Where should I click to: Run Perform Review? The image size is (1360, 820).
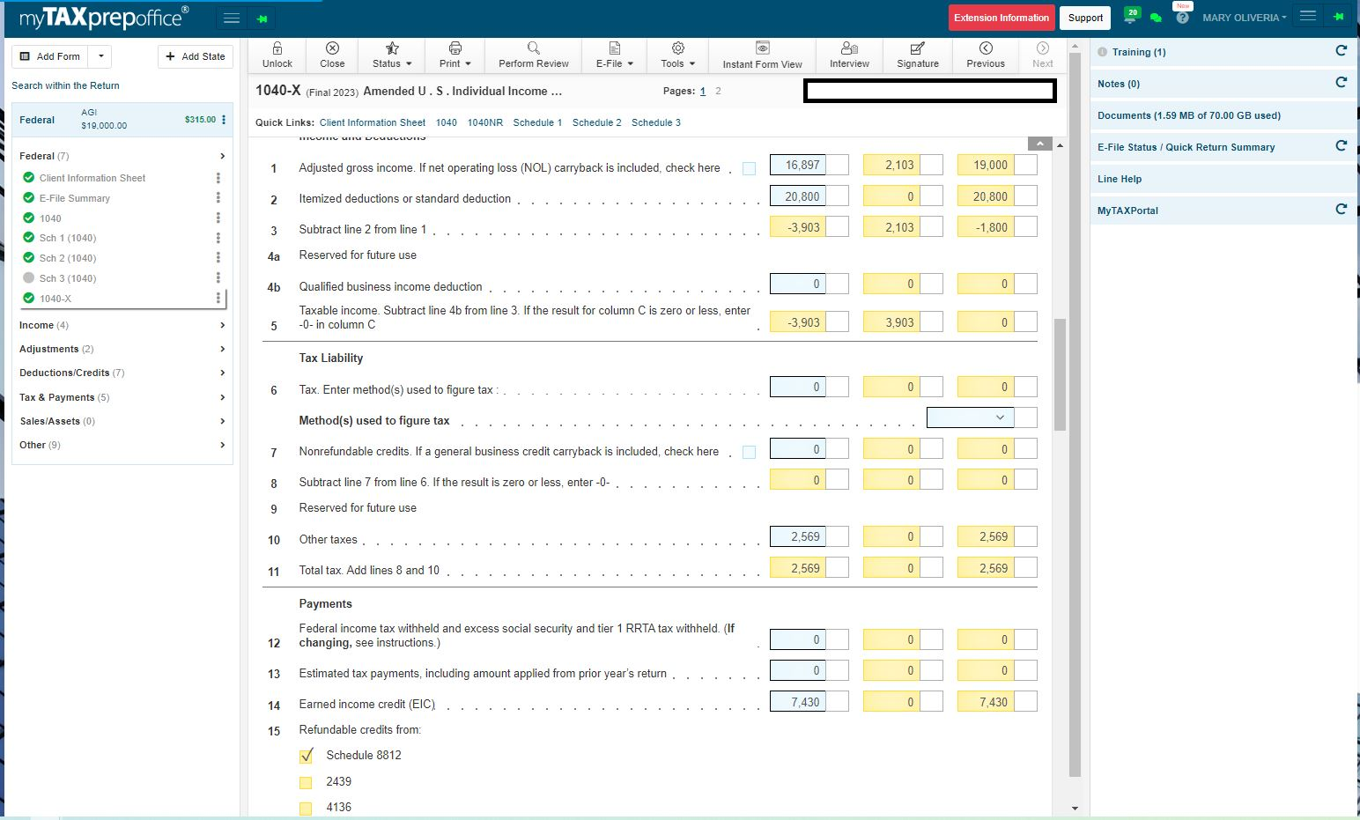point(534,55)
